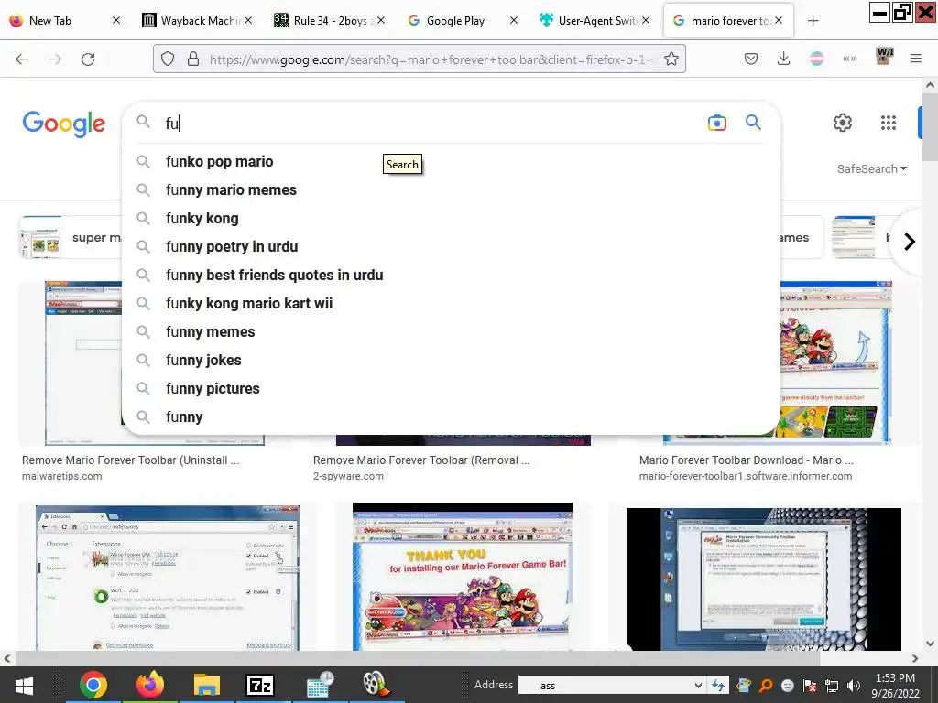Go back to previous page
Viewport: 938px width, 703px height.
pyautogui.click(x=22, y=59)
